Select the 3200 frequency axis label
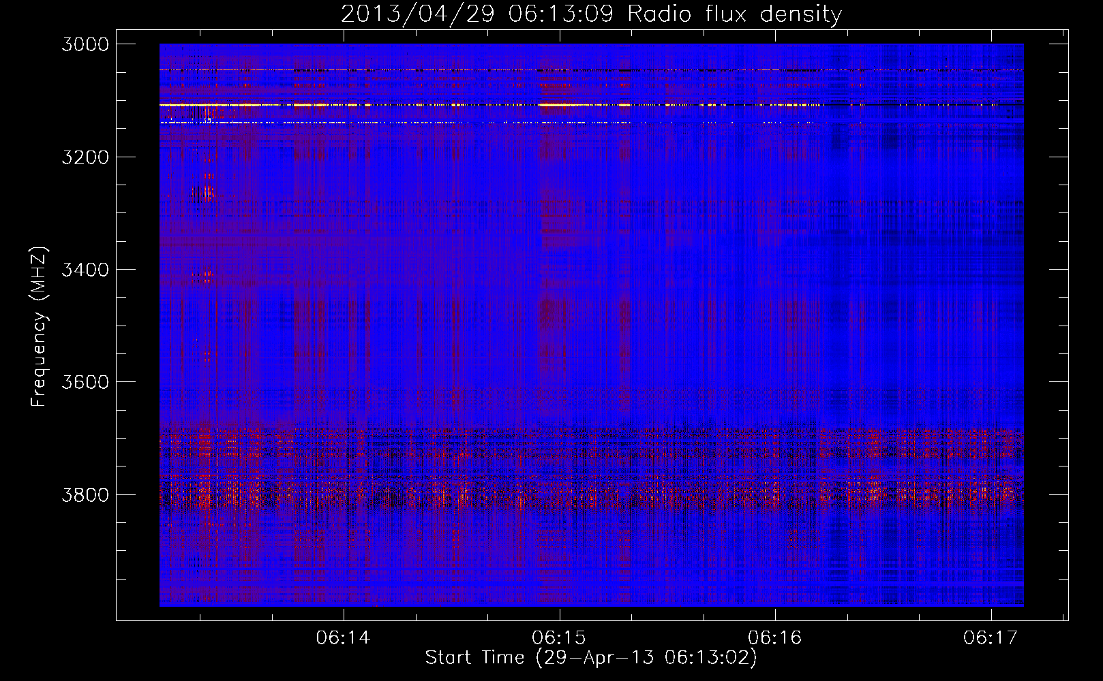The height and width of the screenshot is (681, 1103). (x=85, y=157)
